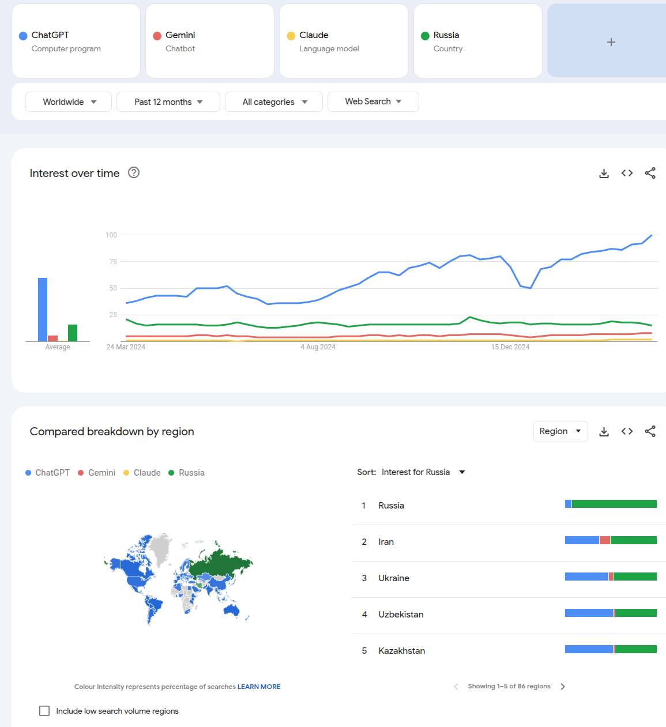Screen dimensions: 666x727
Task: Share the Interest over time chart
Action: [650, 174]
